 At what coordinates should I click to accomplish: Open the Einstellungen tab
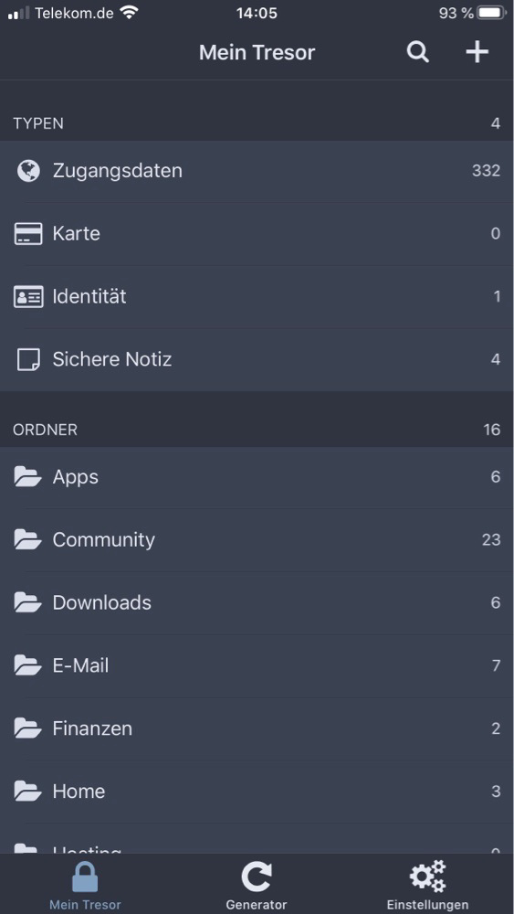click(427, 885)
